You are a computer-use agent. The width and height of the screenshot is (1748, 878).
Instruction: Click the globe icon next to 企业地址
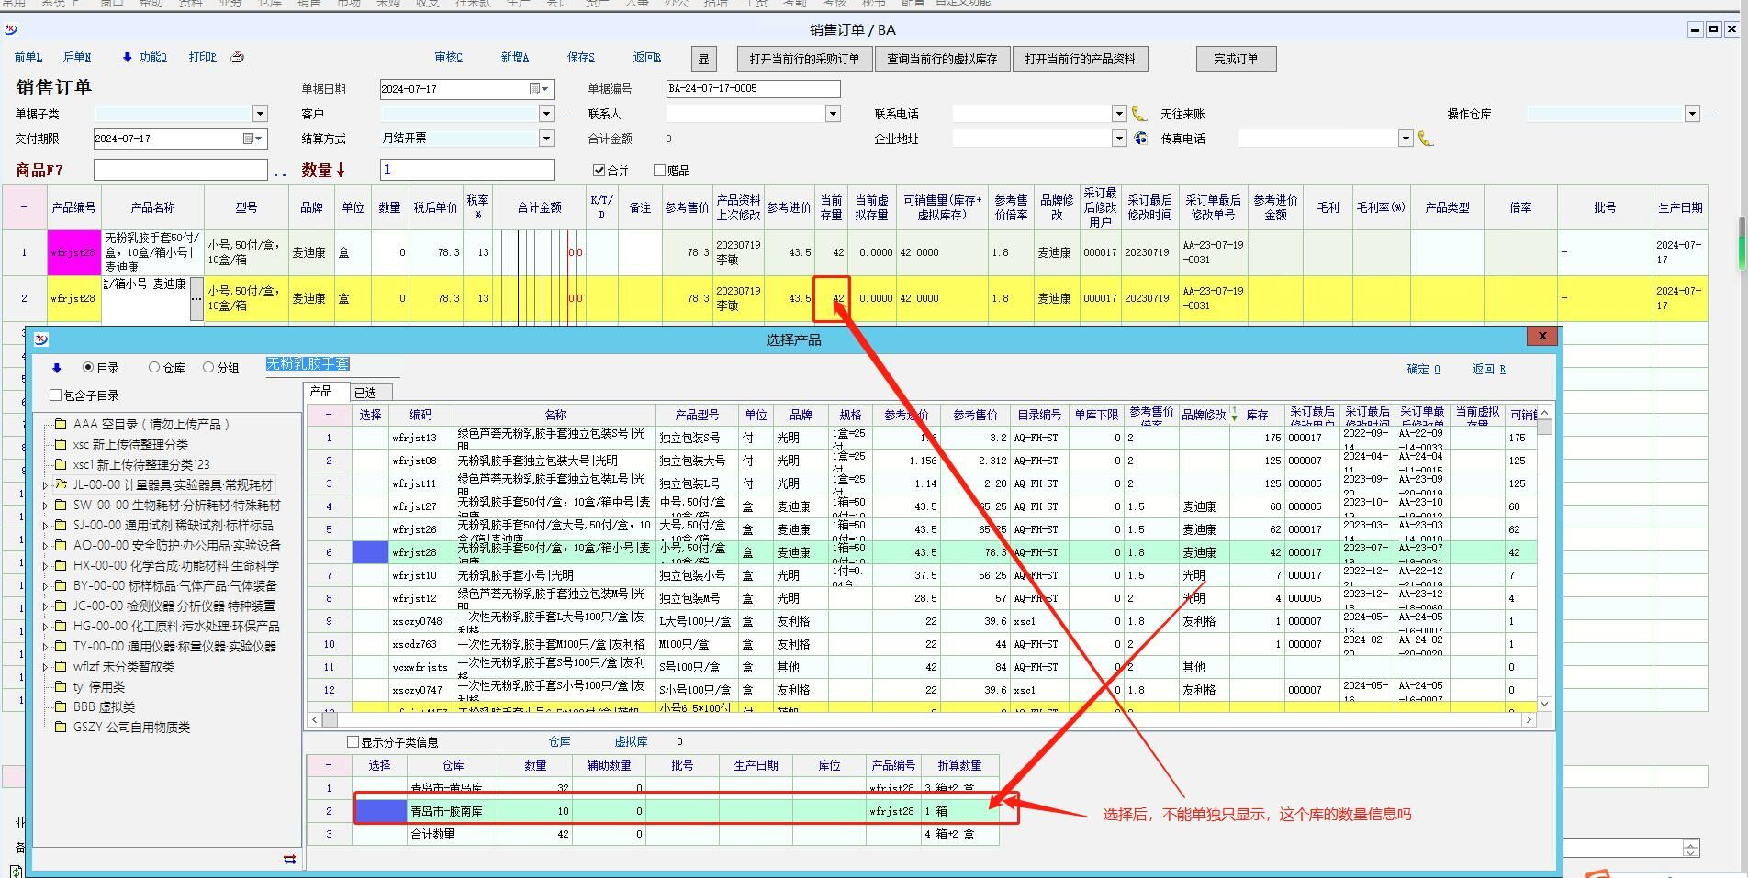pyautogui.click(x=1140, y=139)
